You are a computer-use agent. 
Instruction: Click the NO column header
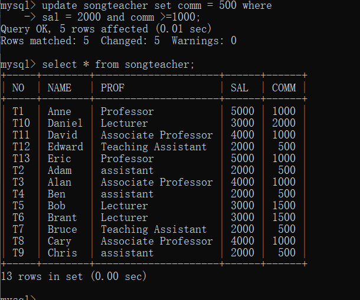[18, 88]
